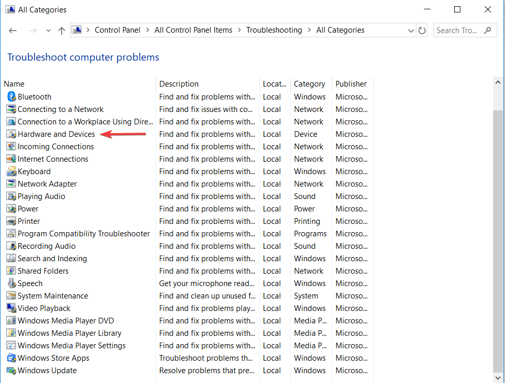Click the Video Playback icon
The width and height of the screenshot is (505, 383).
11,308
